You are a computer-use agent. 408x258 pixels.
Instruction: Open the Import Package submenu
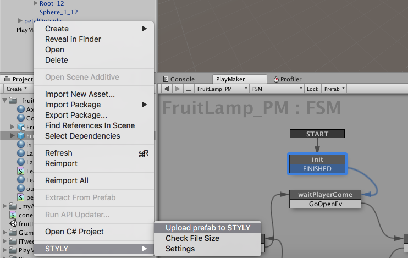[93, 105]
